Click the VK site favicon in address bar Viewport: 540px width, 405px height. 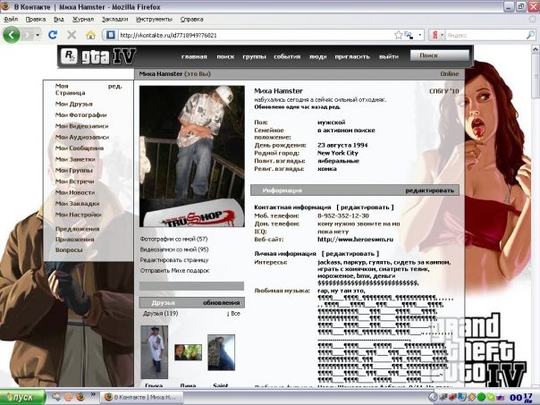[111, 35]
